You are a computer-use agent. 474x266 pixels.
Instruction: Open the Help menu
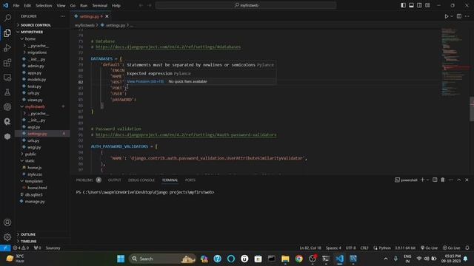click(x=116, y=5)
